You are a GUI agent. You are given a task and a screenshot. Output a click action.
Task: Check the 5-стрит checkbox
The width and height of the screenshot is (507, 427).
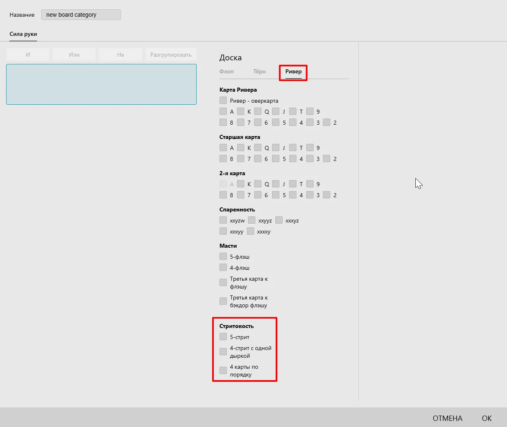pos(223,337)
